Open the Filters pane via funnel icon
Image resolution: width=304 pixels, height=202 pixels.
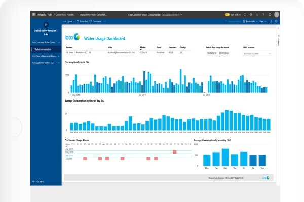278,36
